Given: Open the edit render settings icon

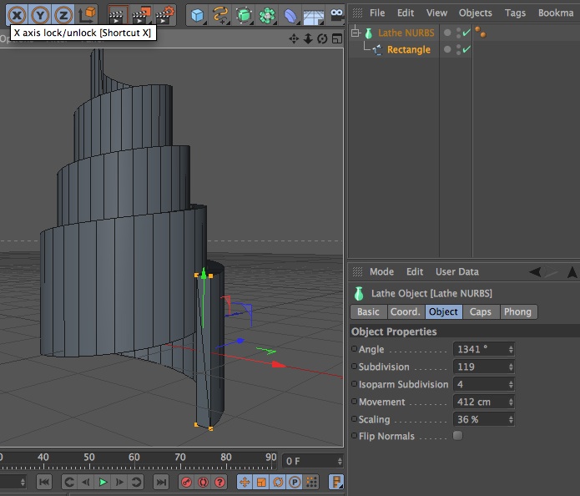Looking at the screenshot, I should tap(164, 15).
